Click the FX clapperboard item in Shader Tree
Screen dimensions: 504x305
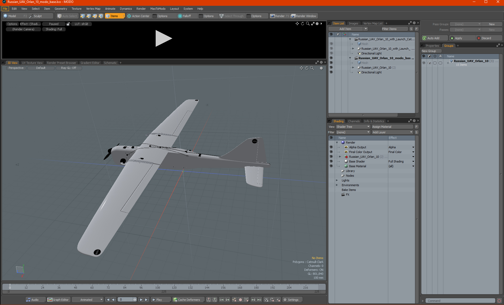click(x=343, y=195)
